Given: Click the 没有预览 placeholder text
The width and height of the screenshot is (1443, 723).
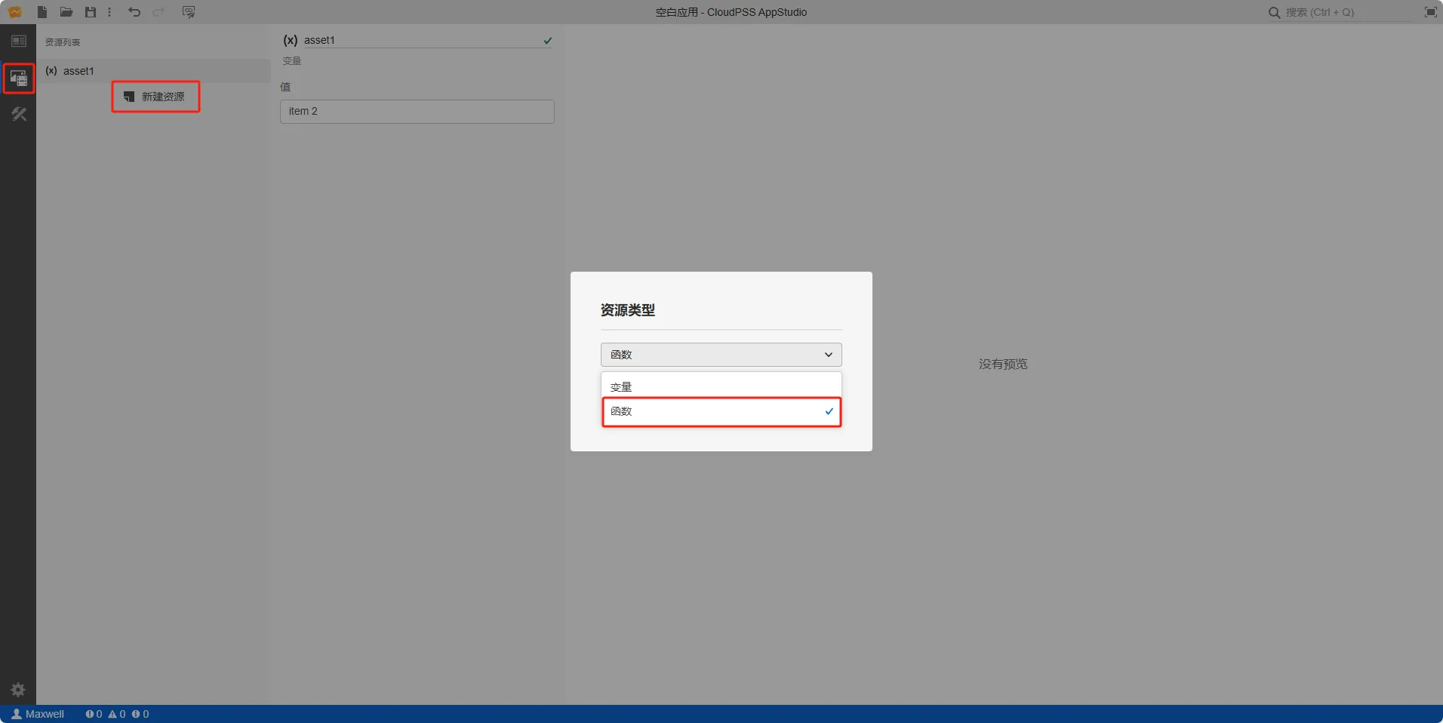Looking at the screenshot, I should 1003,364.
